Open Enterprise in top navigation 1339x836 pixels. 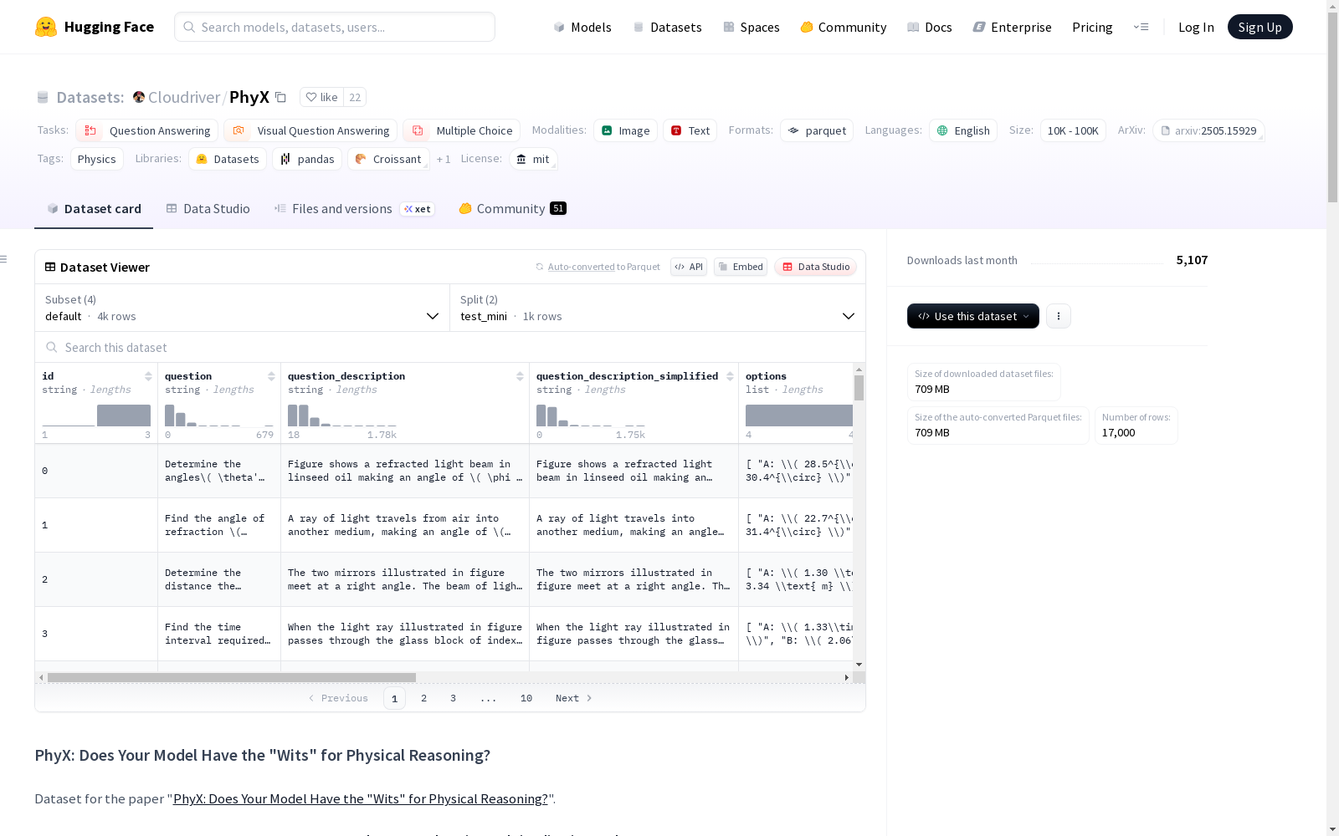(x=1013, y=27)
